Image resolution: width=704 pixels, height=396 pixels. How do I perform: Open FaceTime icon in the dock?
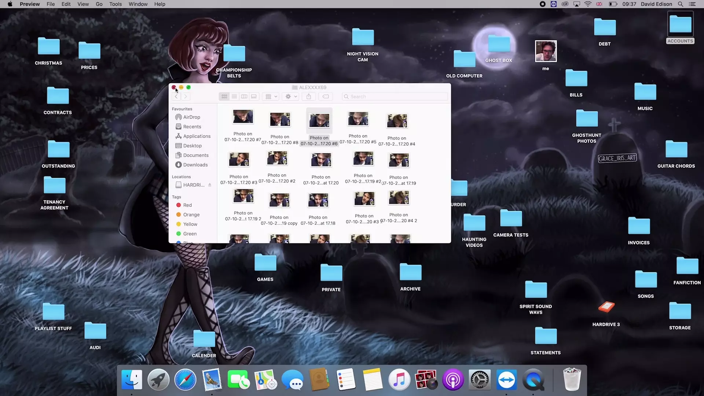[239, 379]
